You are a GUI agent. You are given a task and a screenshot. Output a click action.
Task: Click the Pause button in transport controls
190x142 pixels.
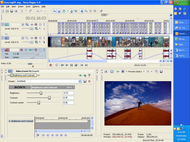pos(72,65)
